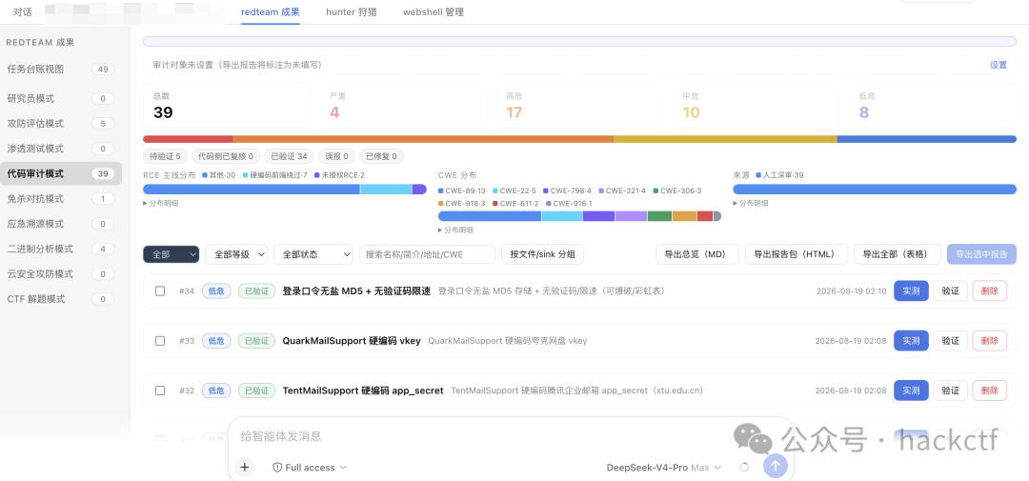The image size is (1029, 481).
Task: Send message with the arrow button
Action: (x=775, y=466)
